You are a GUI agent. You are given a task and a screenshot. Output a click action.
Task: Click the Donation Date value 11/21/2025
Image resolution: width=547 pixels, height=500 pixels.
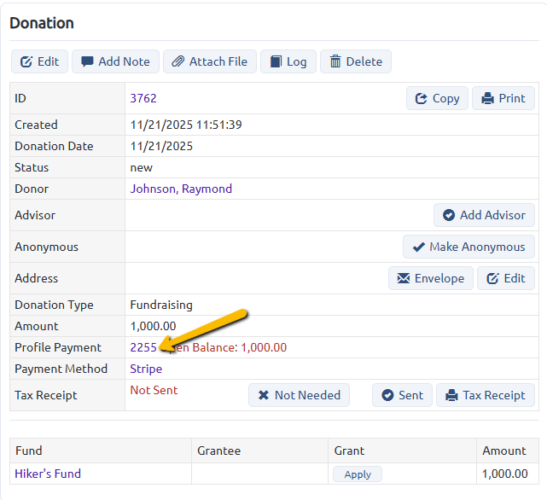click(x=161, y=146)
